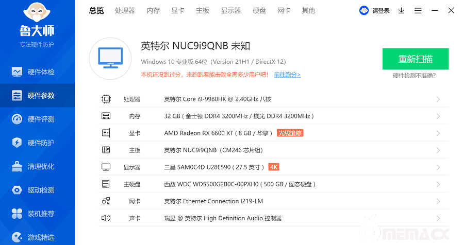Click the WDC WDS500G2B0C disk text

[240, 184]
